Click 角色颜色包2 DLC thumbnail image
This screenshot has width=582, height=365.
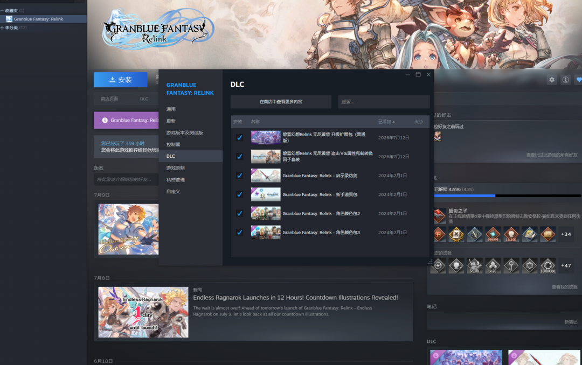[x=266, y=213]
